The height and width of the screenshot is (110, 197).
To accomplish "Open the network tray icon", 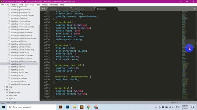I will click(170, 107).
